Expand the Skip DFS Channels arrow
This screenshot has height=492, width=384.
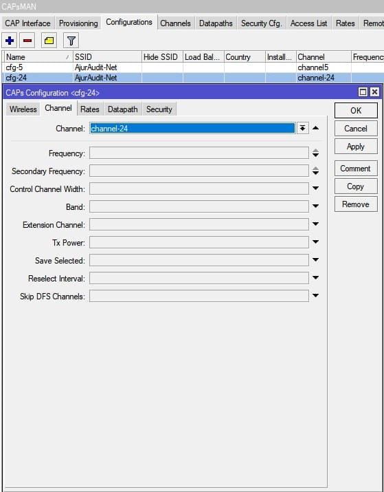pos(316,296)
